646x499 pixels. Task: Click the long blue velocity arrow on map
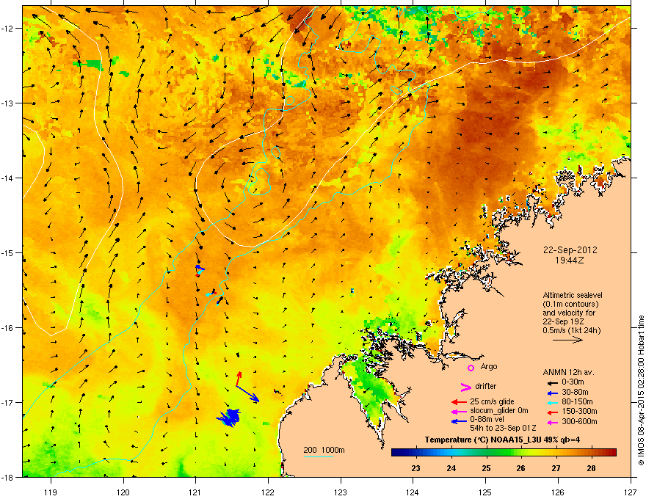[247, 393]
